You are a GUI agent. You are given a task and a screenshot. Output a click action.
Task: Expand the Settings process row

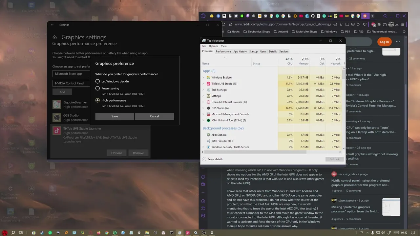(x=203, y=96)
